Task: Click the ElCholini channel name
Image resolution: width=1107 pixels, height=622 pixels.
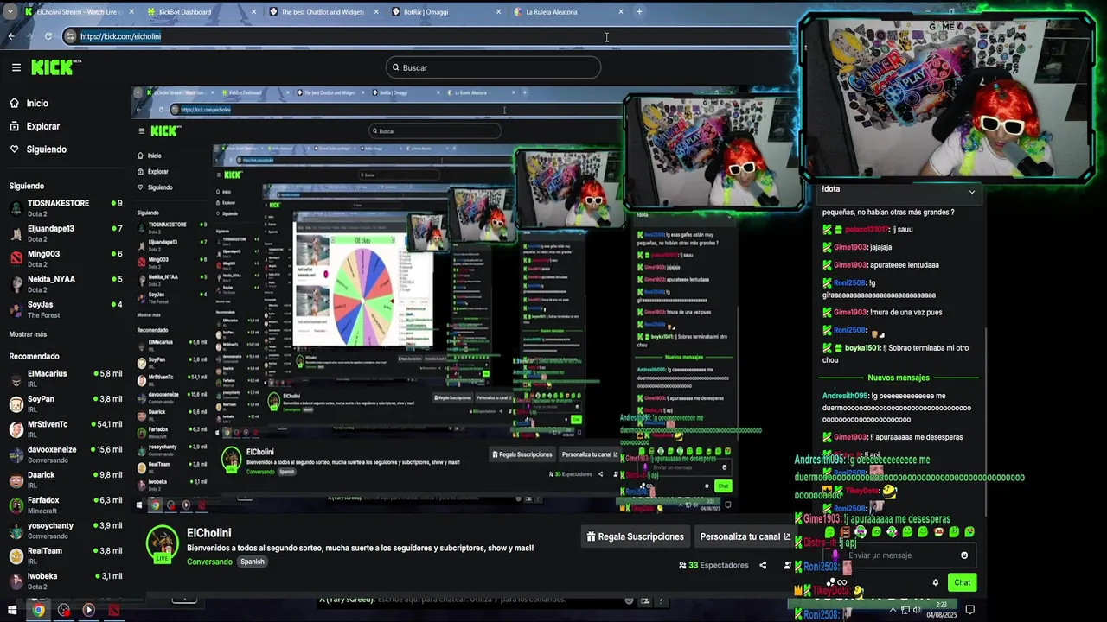Action: tap(208, 533)
